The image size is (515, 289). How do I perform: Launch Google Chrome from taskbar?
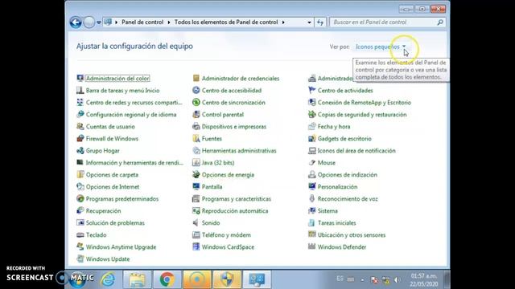click(167, 279)
